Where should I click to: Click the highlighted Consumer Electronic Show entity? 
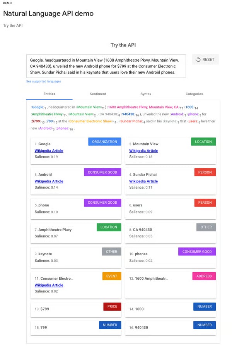point(90,121)
